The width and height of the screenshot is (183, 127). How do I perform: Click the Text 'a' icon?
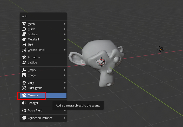[x=24, y=45]
